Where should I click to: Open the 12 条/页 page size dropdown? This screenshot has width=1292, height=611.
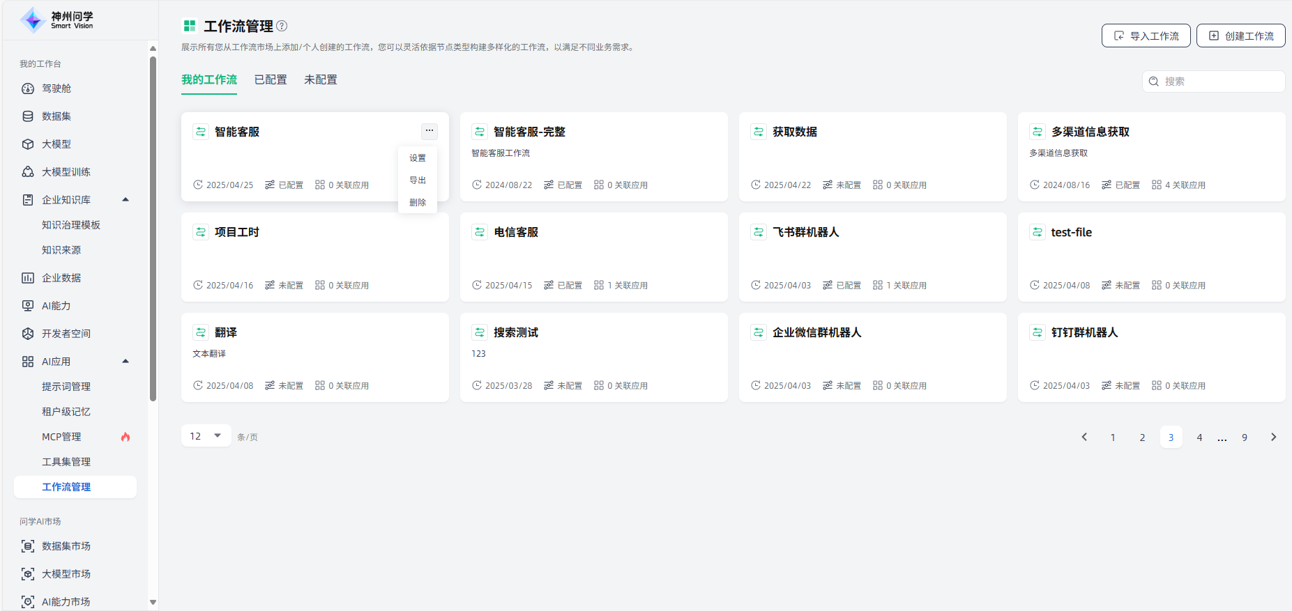(x=206, y=436)
